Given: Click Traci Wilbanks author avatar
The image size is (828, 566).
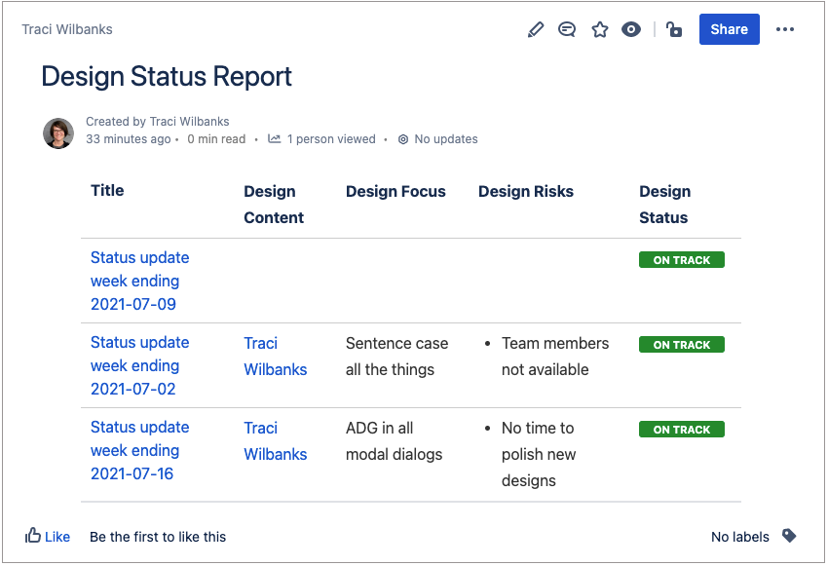Looking at the screenshot, I should pos(58,132).
